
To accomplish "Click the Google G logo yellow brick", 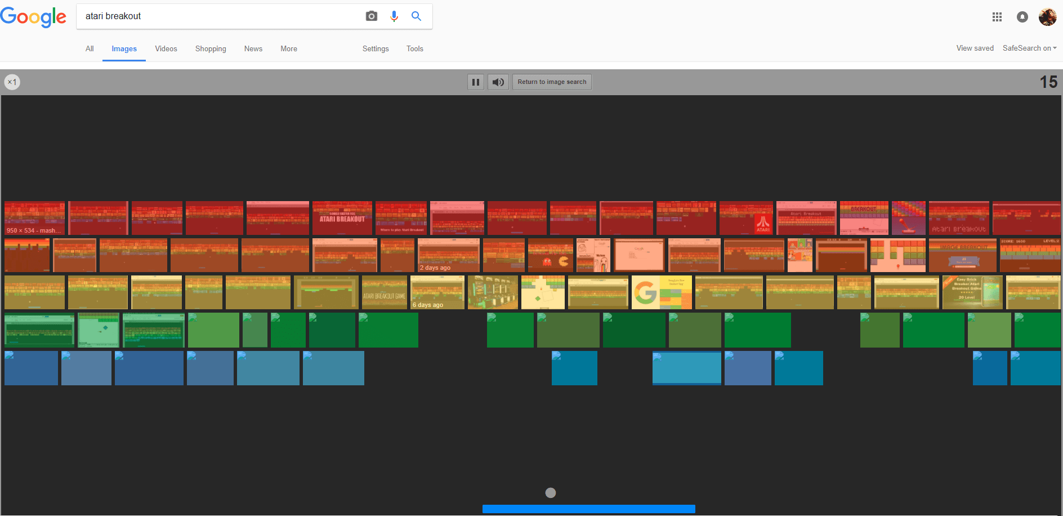I will [662, 292].
